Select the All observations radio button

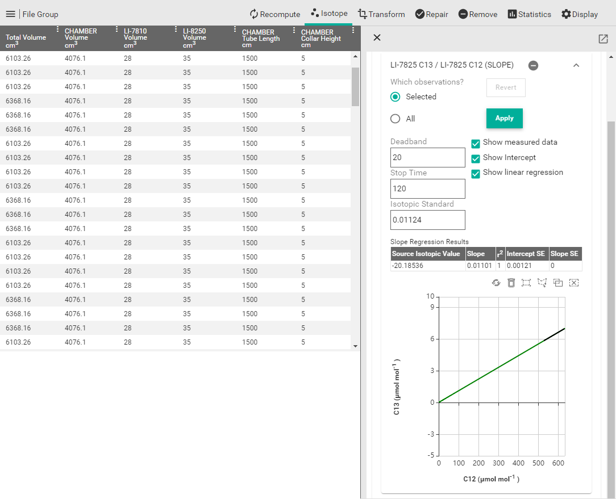[x=396, y=119]
